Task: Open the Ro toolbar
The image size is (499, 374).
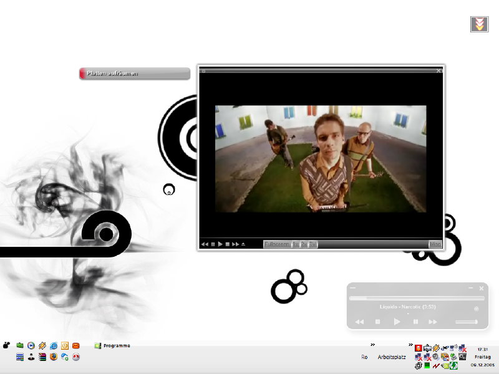Action: point(364,357)
